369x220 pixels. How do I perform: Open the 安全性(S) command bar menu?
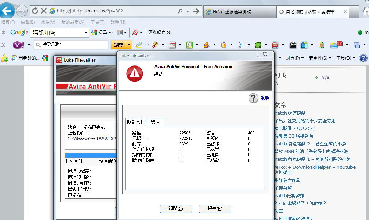point(320,58)
